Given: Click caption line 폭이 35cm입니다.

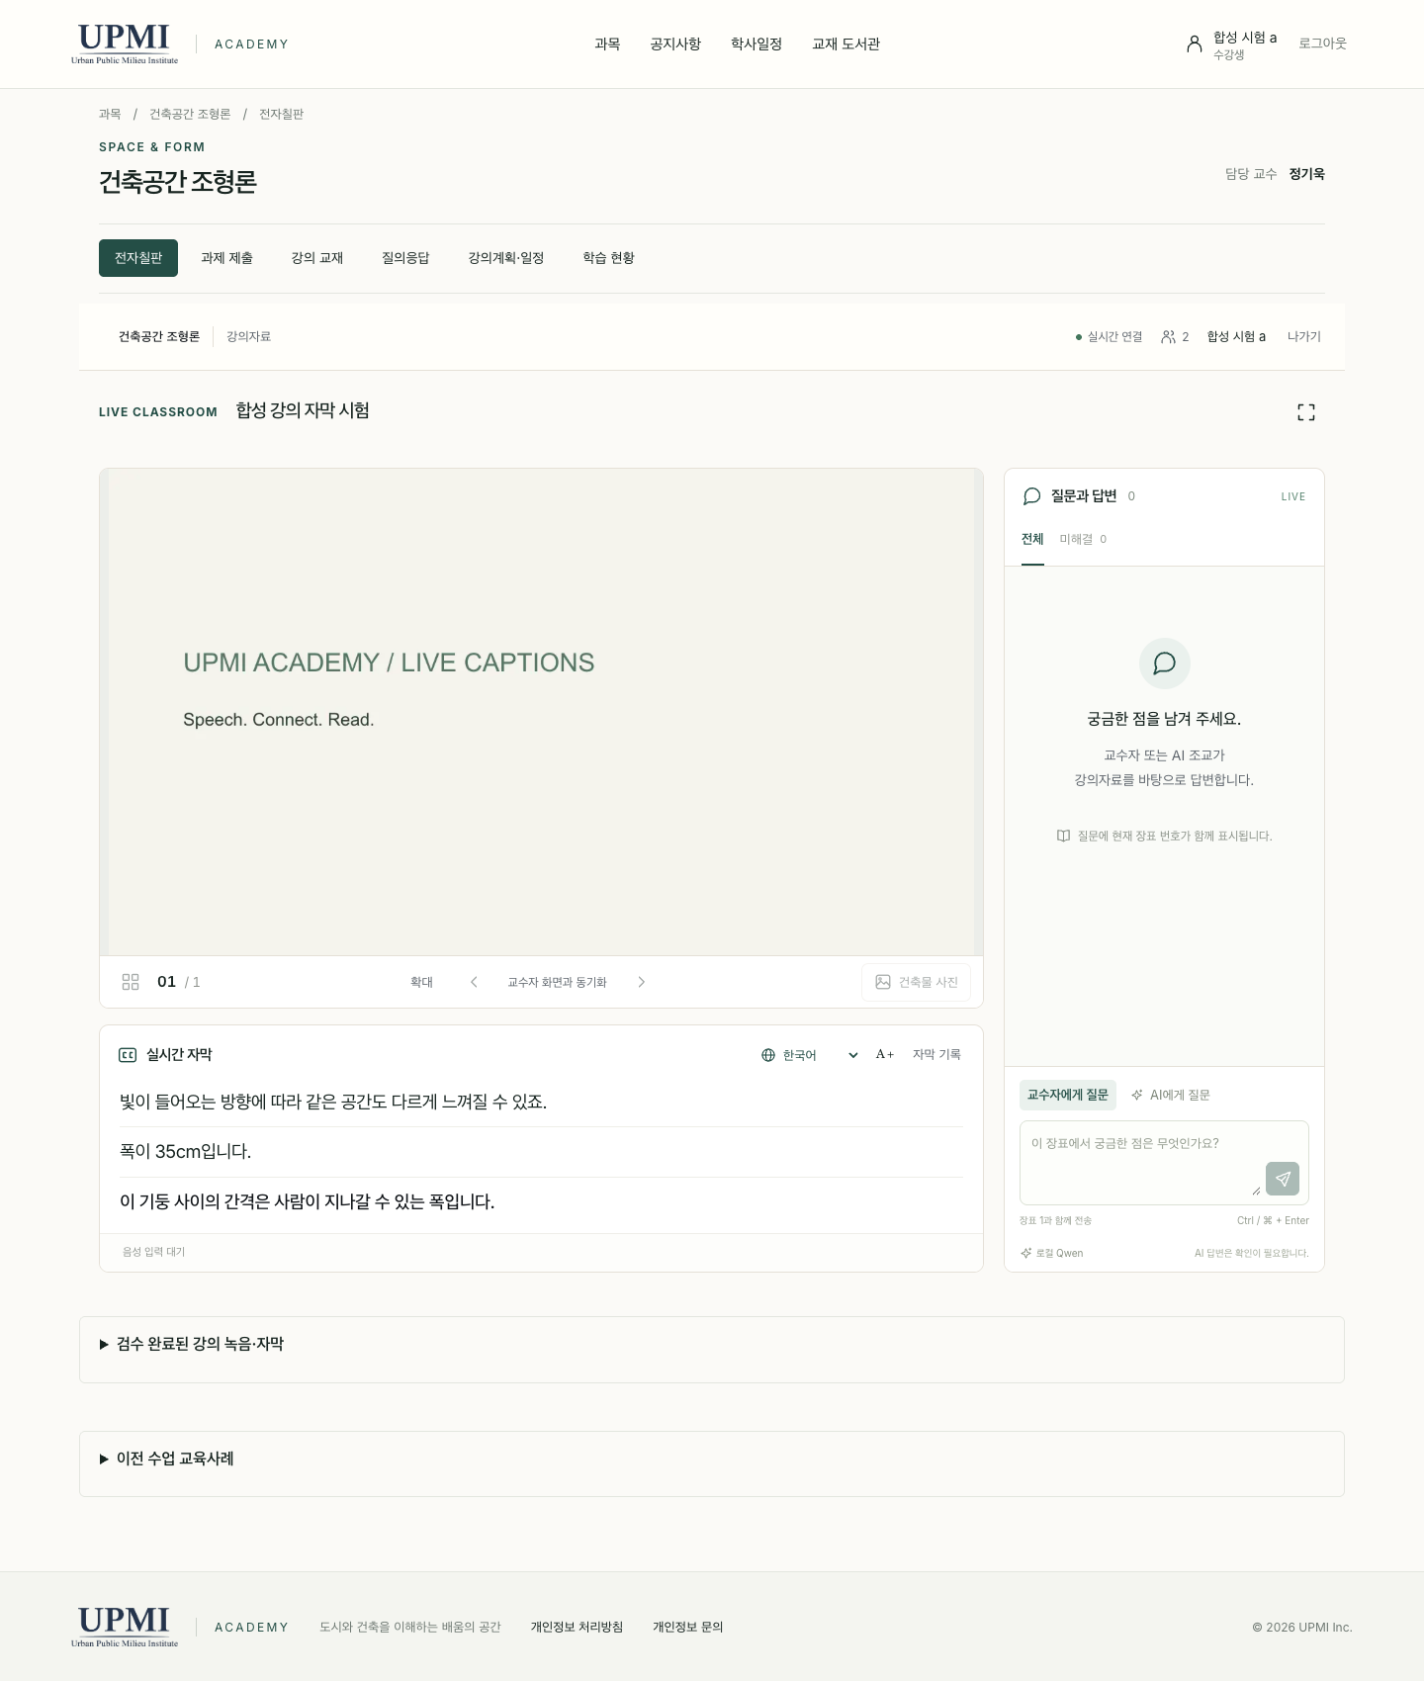Looking at the screenshot, I should click(x=186, y=1152).
